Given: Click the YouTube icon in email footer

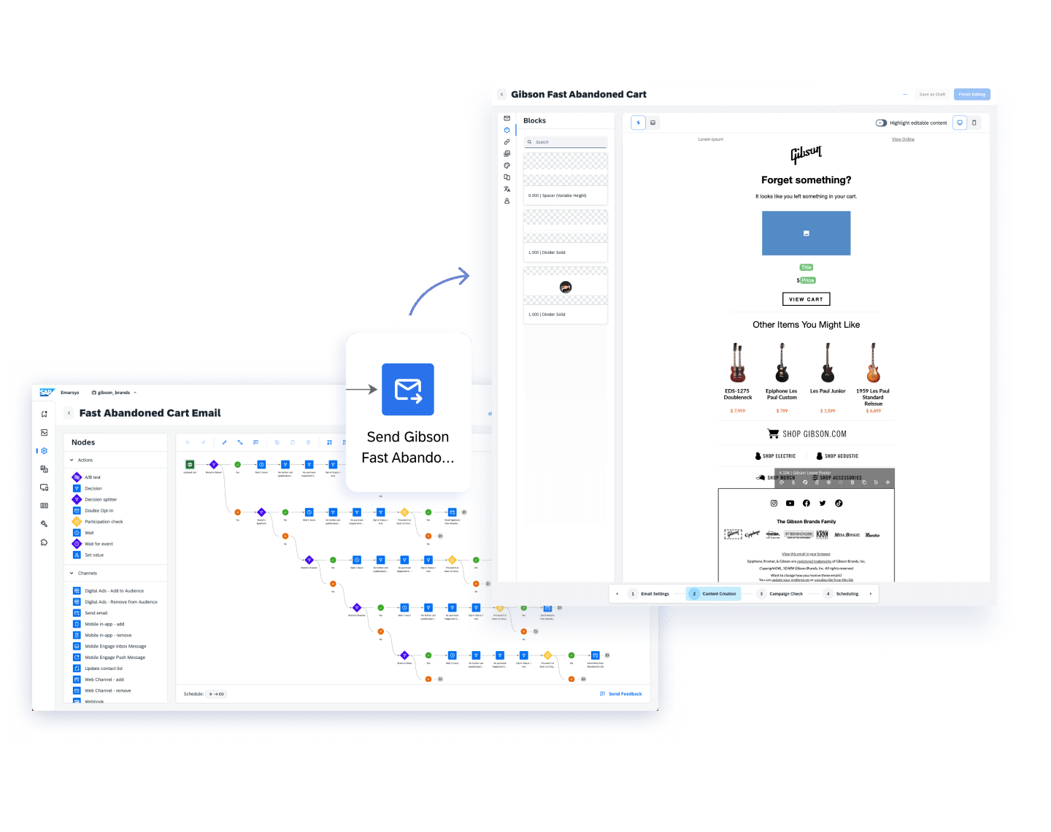Looking at the screenshot, I should (x=790, y=503).
